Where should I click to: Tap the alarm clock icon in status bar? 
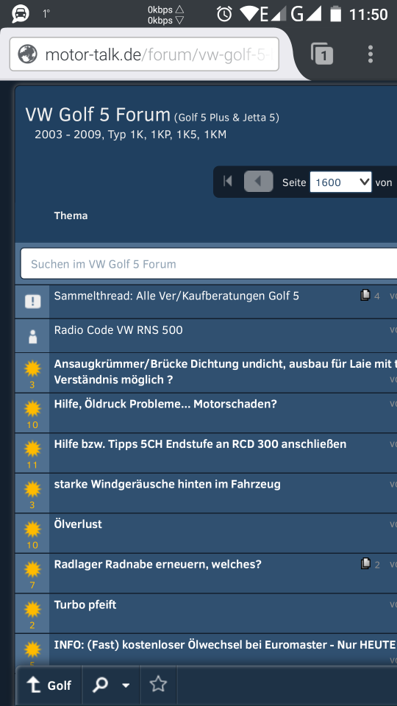[x=224, y=14]
